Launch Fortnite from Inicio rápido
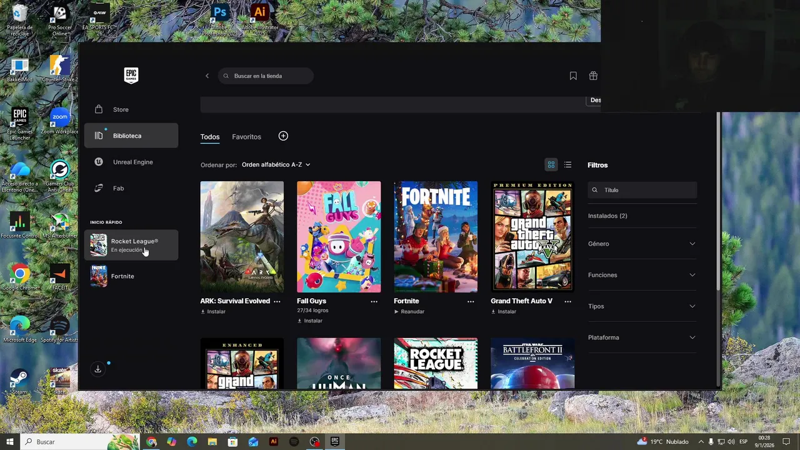800x450 pixels. (x=131, y=276)
